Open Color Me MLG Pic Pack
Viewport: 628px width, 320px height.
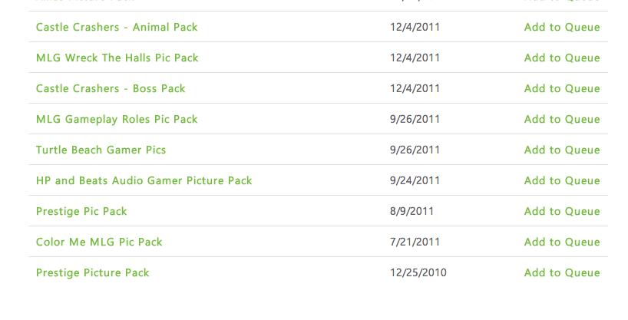99,242
